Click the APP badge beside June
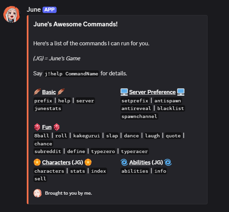Screen dimensions: 229x212 point(50,9)
